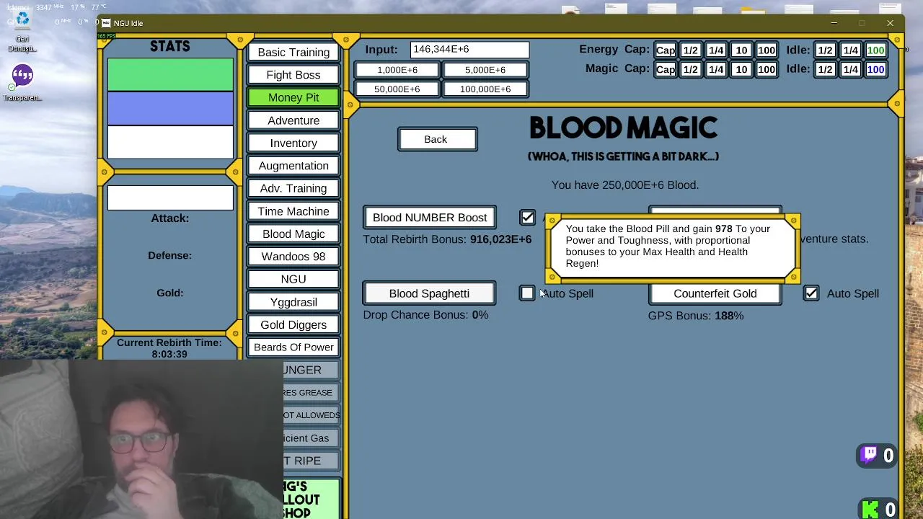This screenshot has width=923, height=519.
Task: Select Energy Cap 100 percent
Action: tap(767, 50)
